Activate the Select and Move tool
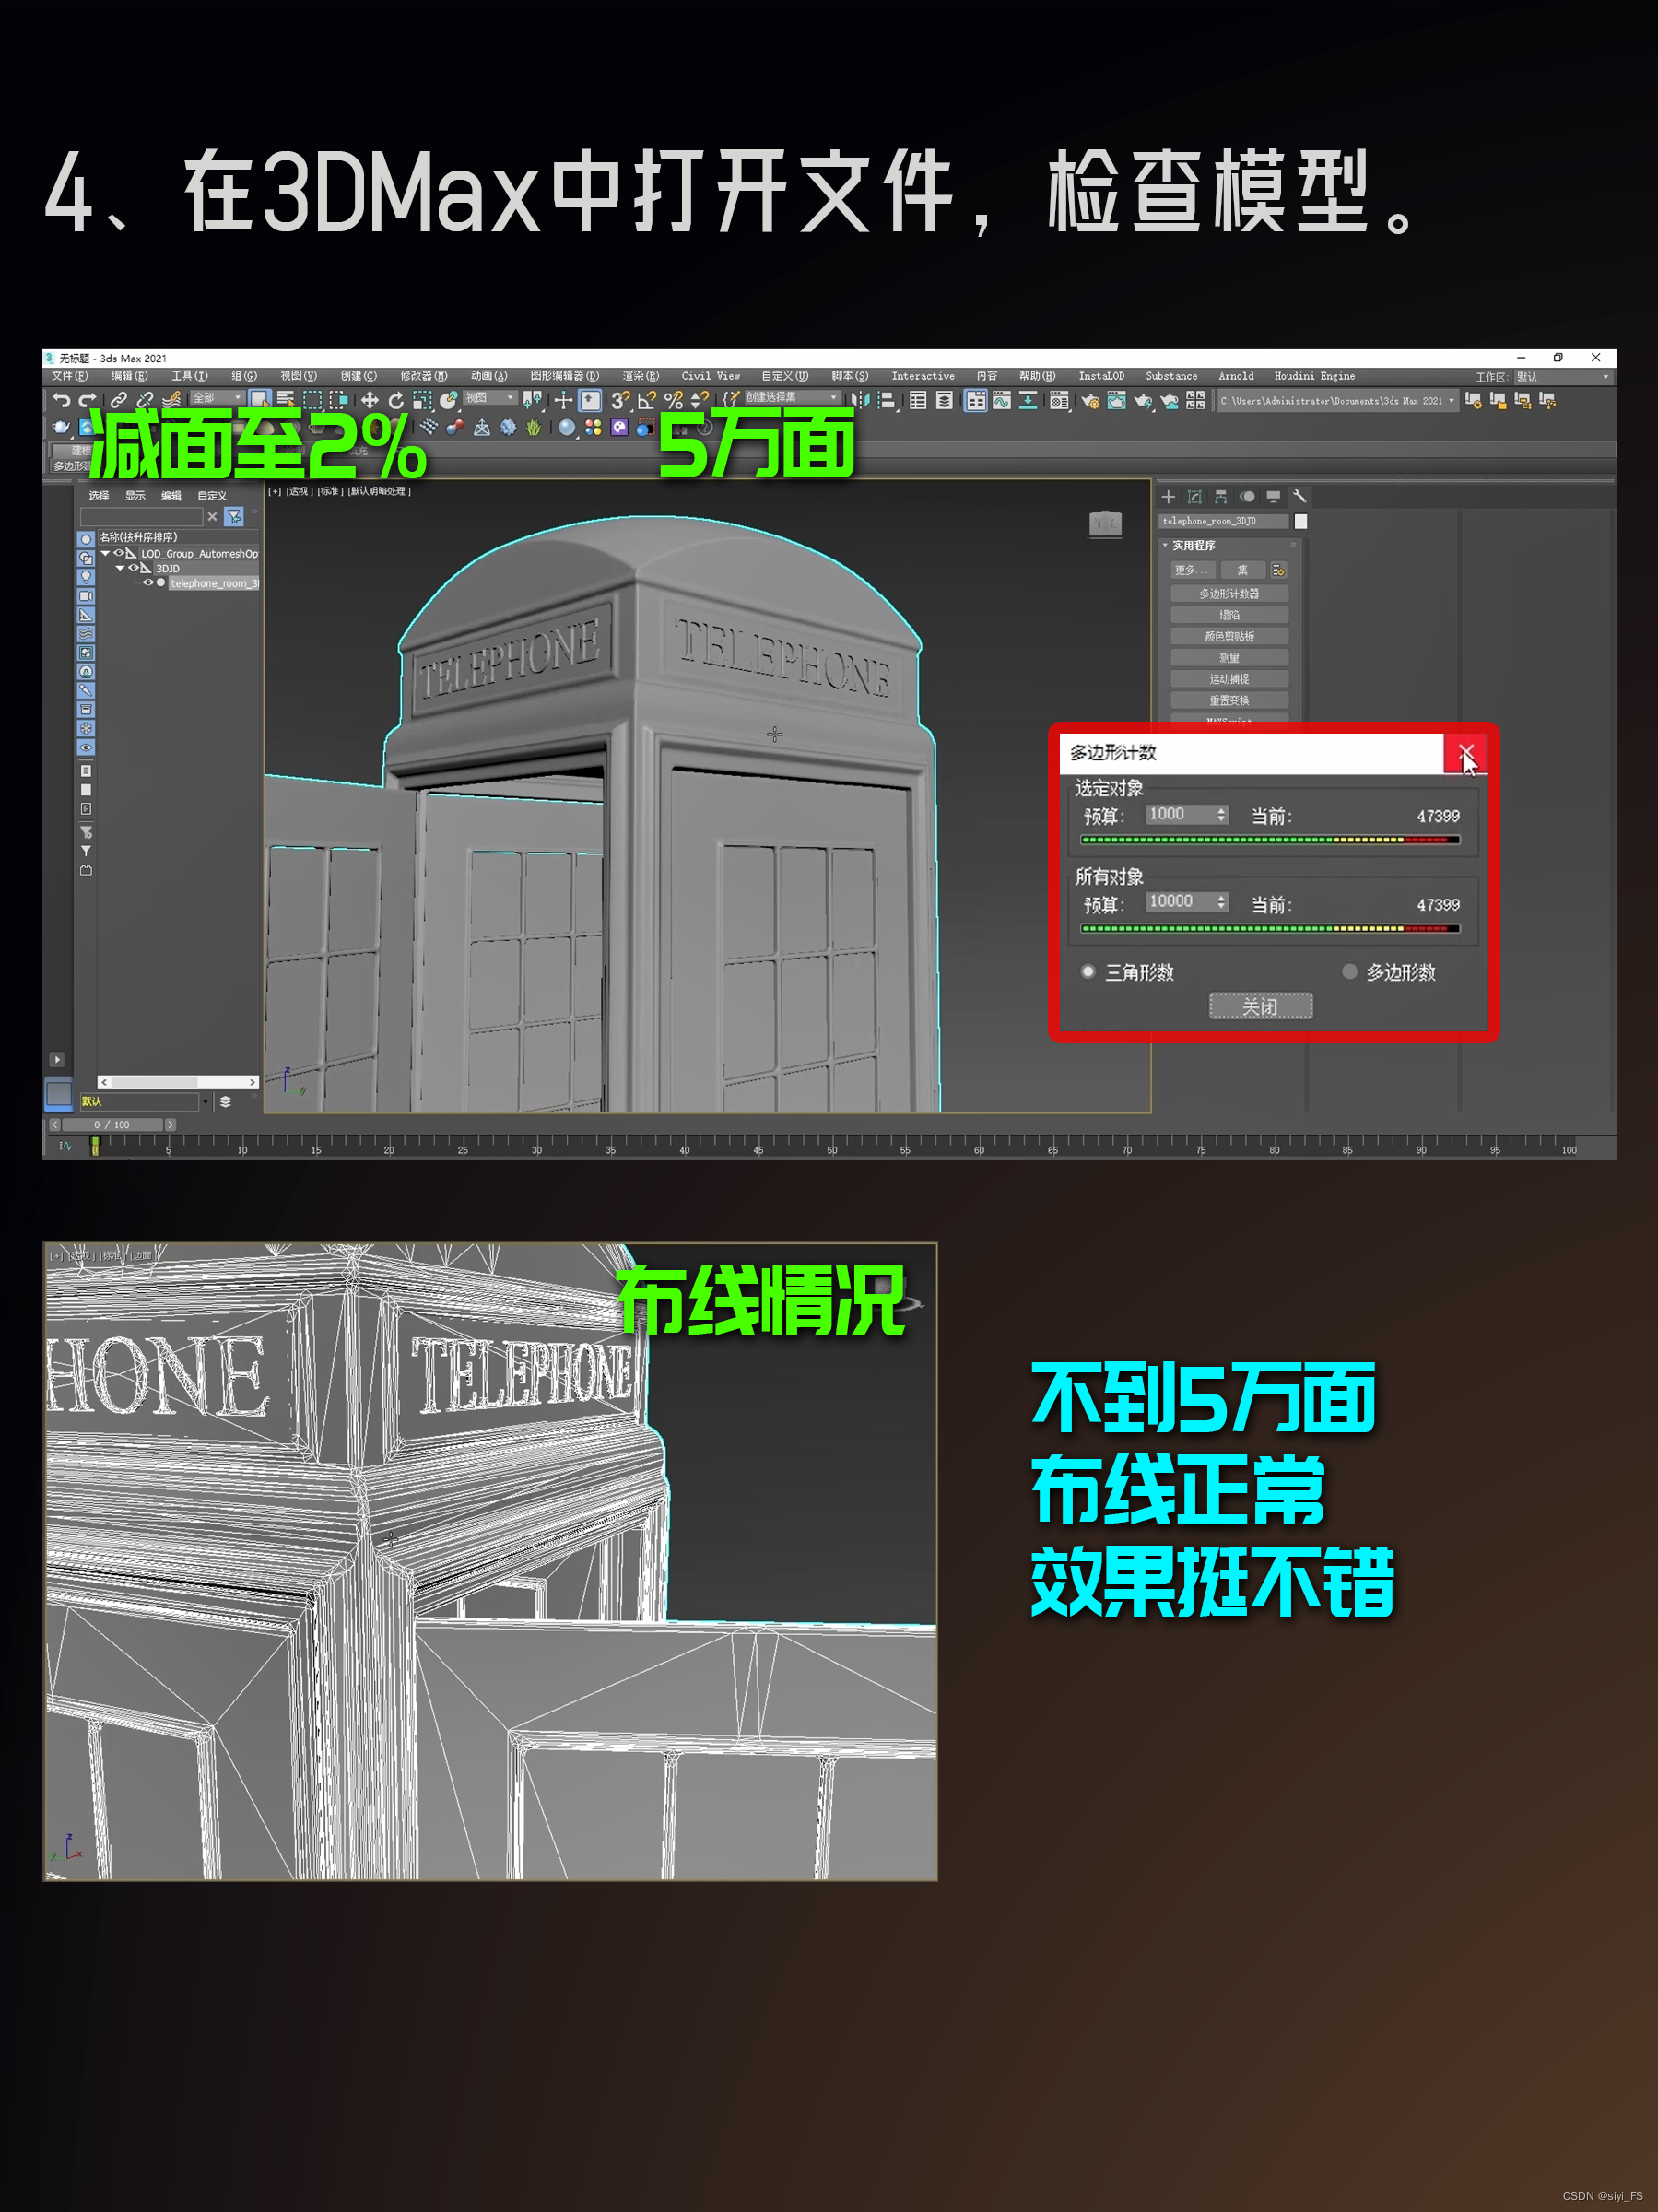 coord(371,399)
